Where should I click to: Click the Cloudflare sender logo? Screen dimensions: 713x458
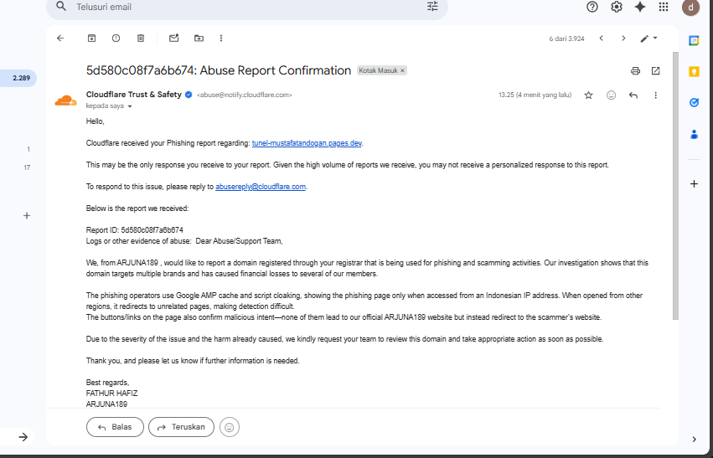tap(66, 100)
